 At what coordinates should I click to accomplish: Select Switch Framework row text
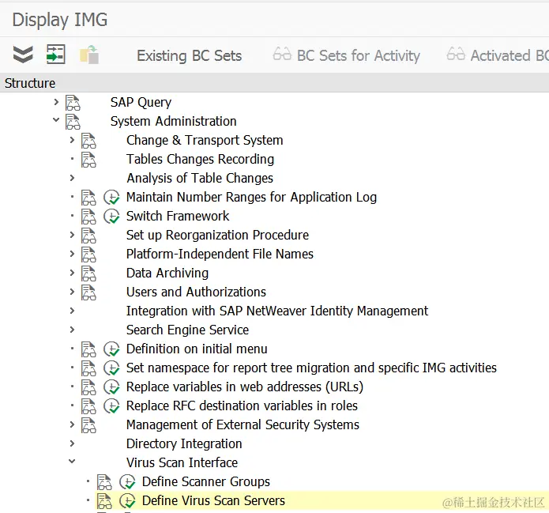pos(178,217)
